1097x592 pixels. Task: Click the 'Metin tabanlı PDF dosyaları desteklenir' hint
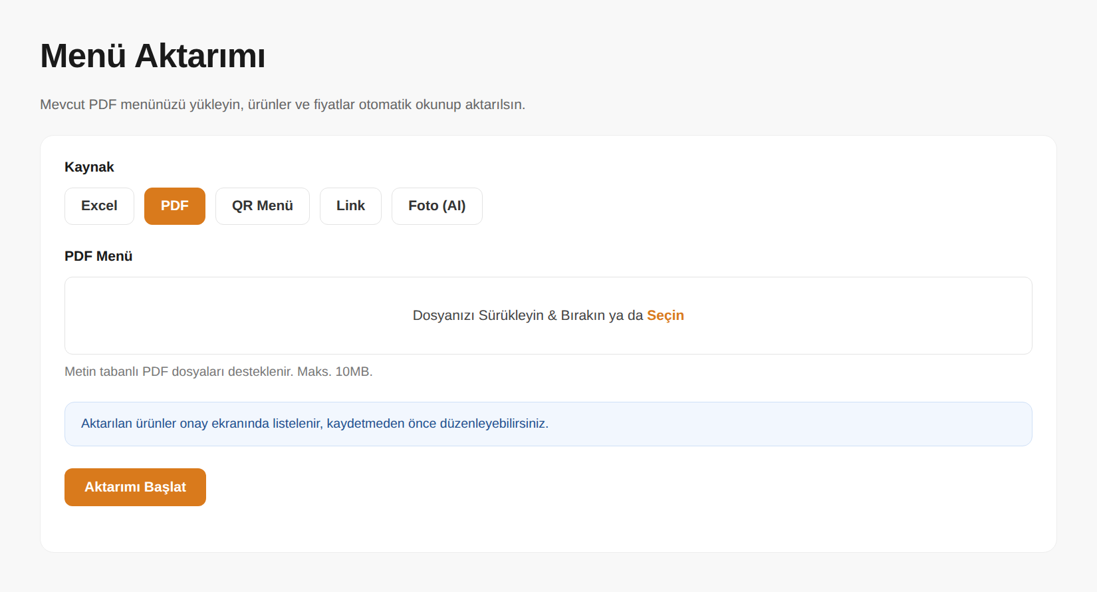tap(219, 372)
